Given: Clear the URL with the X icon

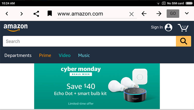Looking at the screenshot, I should 132,14.
